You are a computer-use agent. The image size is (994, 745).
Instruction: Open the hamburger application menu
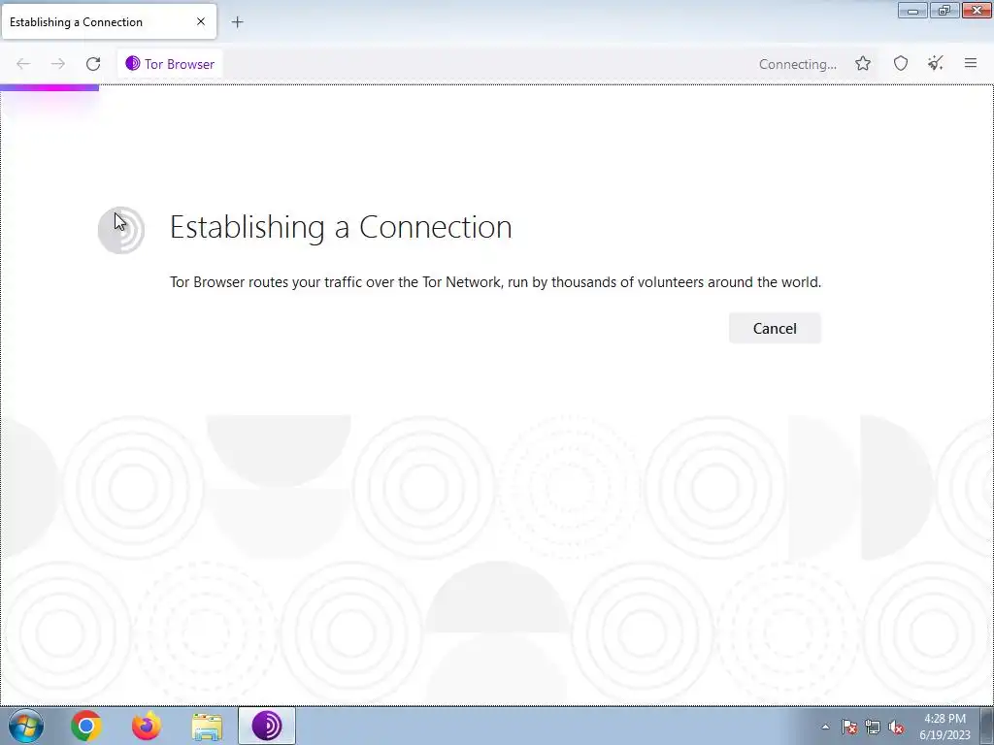971,63
